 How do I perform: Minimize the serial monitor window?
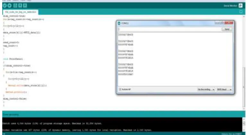217,23
